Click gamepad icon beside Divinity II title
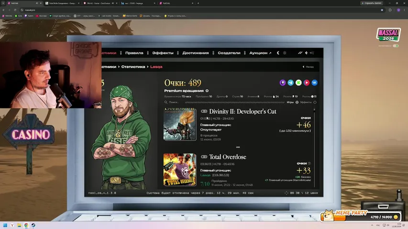 point(204,111)
